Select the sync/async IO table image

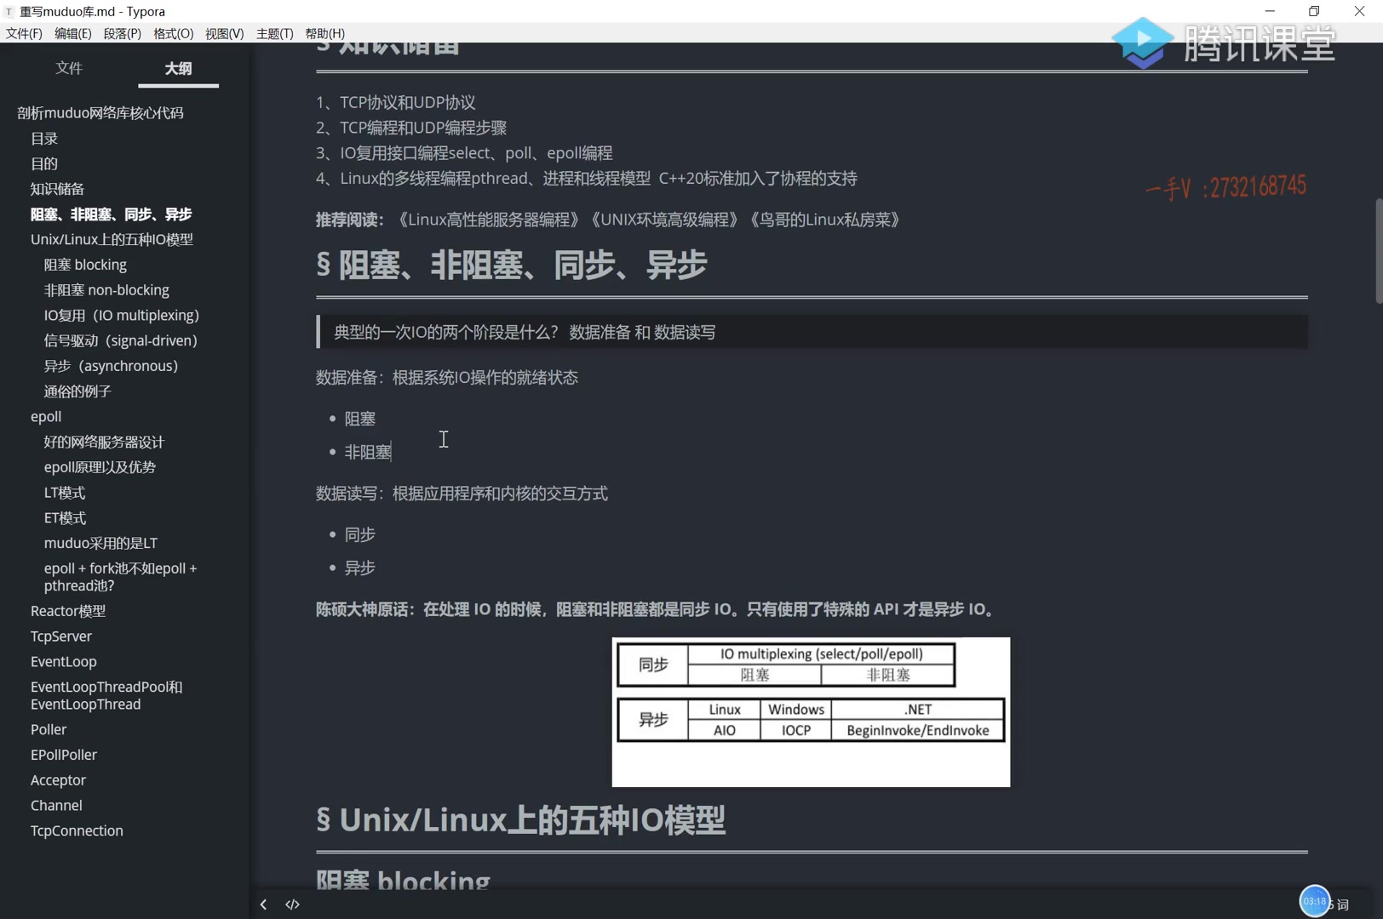tap(811, 712)
